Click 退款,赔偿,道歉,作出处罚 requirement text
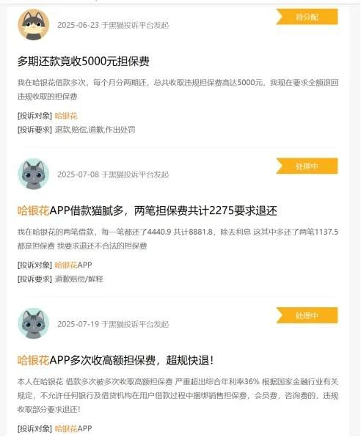This screenshot has height=437, width=361. pyautogui.click(x=95, y=130)
